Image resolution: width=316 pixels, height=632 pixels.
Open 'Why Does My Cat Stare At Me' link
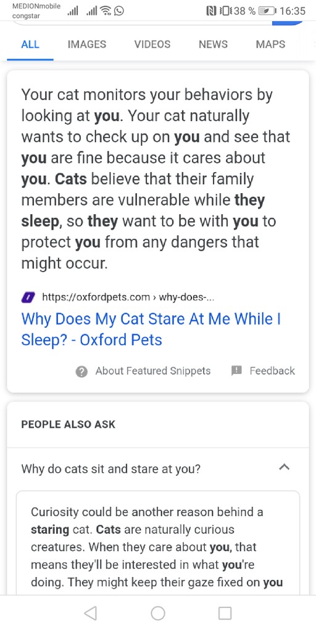coord(151,330)
